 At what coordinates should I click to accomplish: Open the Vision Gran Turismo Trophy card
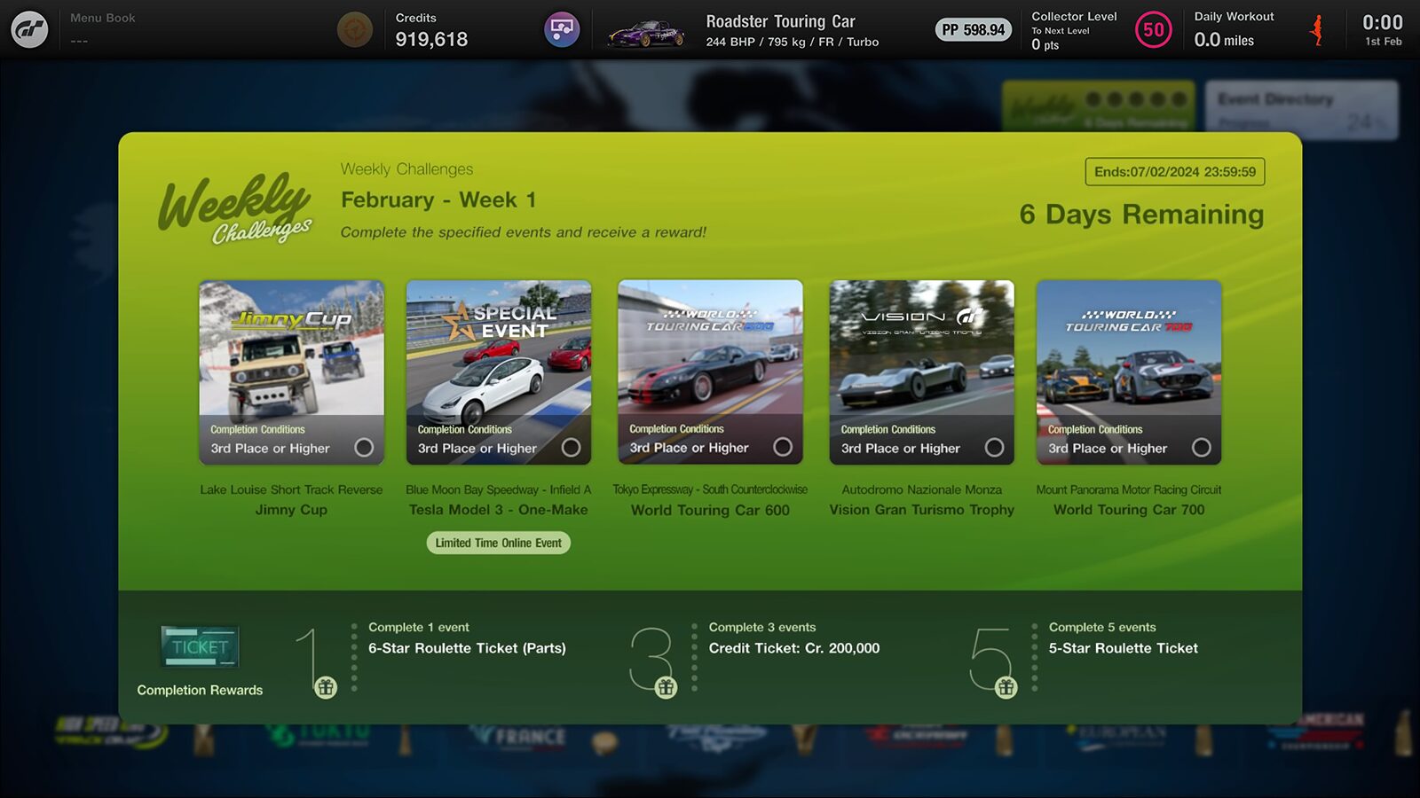click(x=921, y=372)
